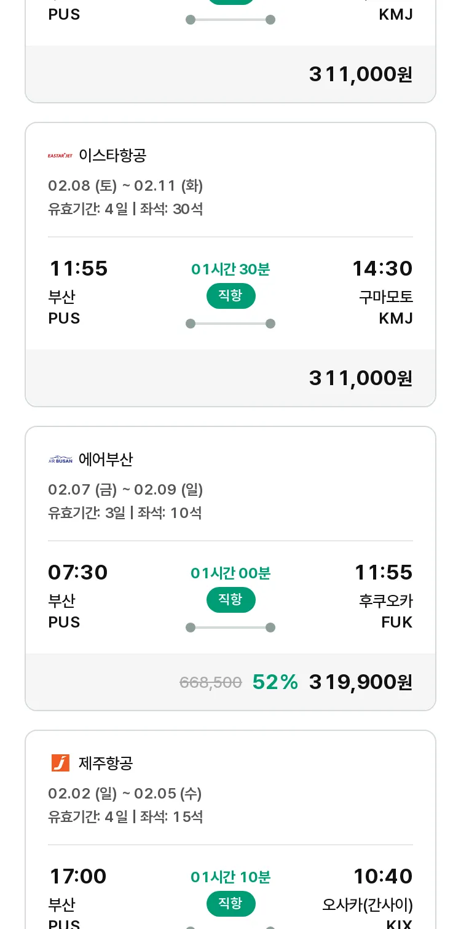
Task: Tap the Jeju Air orange logo
Action: tap(60, 763)
